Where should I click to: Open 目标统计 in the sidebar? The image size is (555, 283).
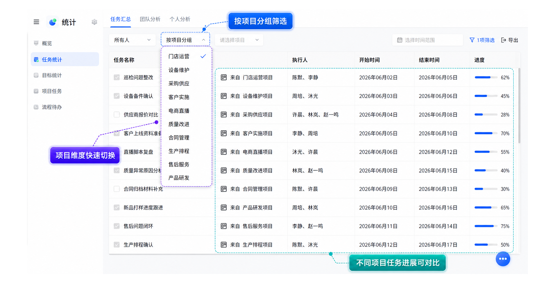[x=65, y=75]
